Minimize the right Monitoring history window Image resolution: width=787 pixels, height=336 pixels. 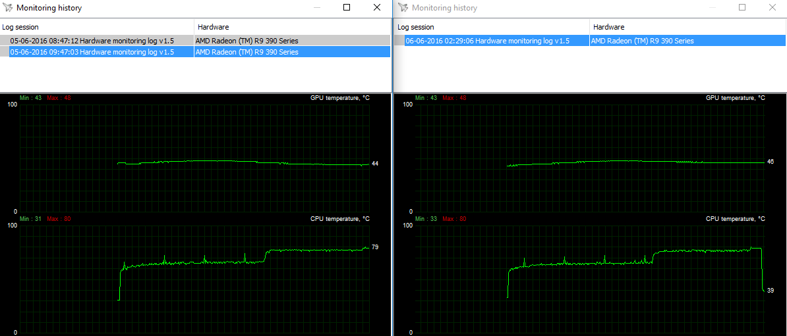click(713, 7)
